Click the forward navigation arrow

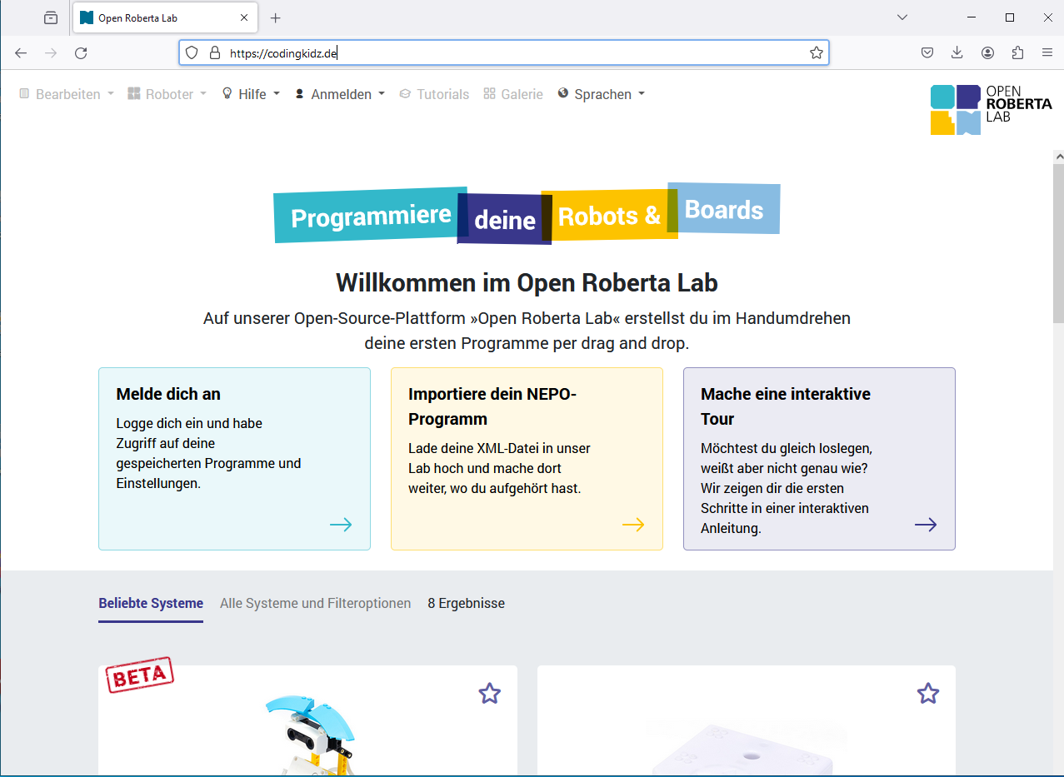51,52
